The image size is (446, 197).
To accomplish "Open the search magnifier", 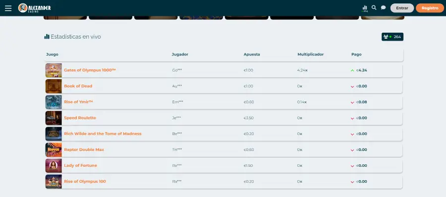I will tap(374, 8).
